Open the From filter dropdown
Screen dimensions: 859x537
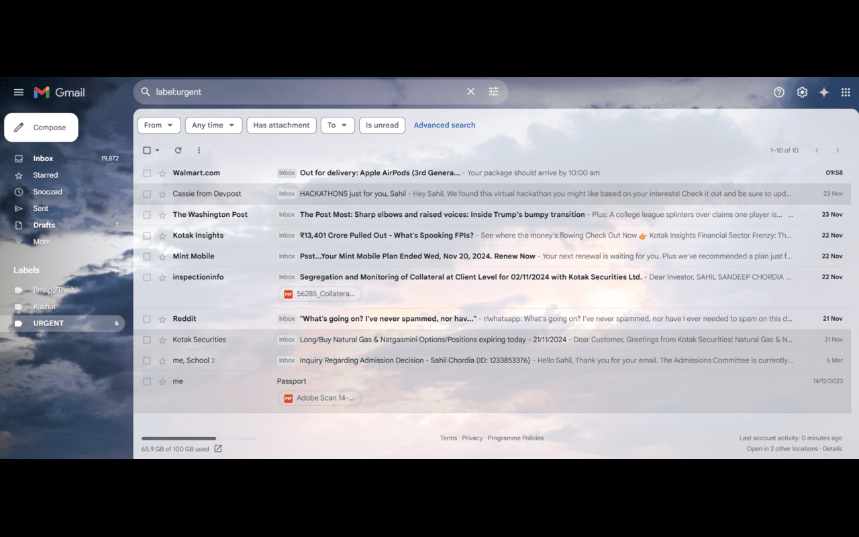pyautogui.click(x=159, y=126)
